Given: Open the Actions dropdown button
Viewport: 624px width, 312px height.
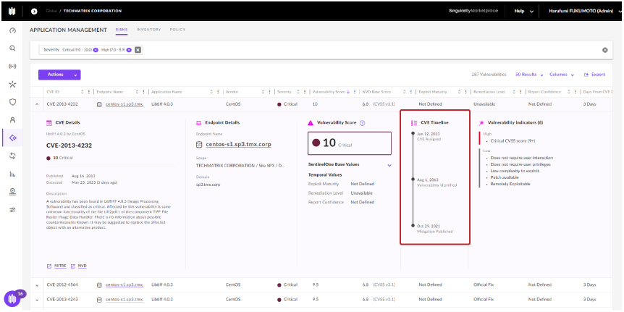Looking at the screenshot, I should click(x=59, y=75).
